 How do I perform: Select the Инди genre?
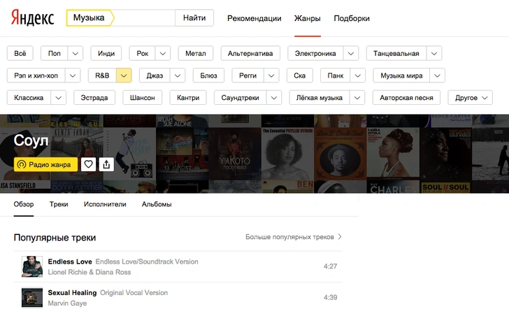coord(106,53)
